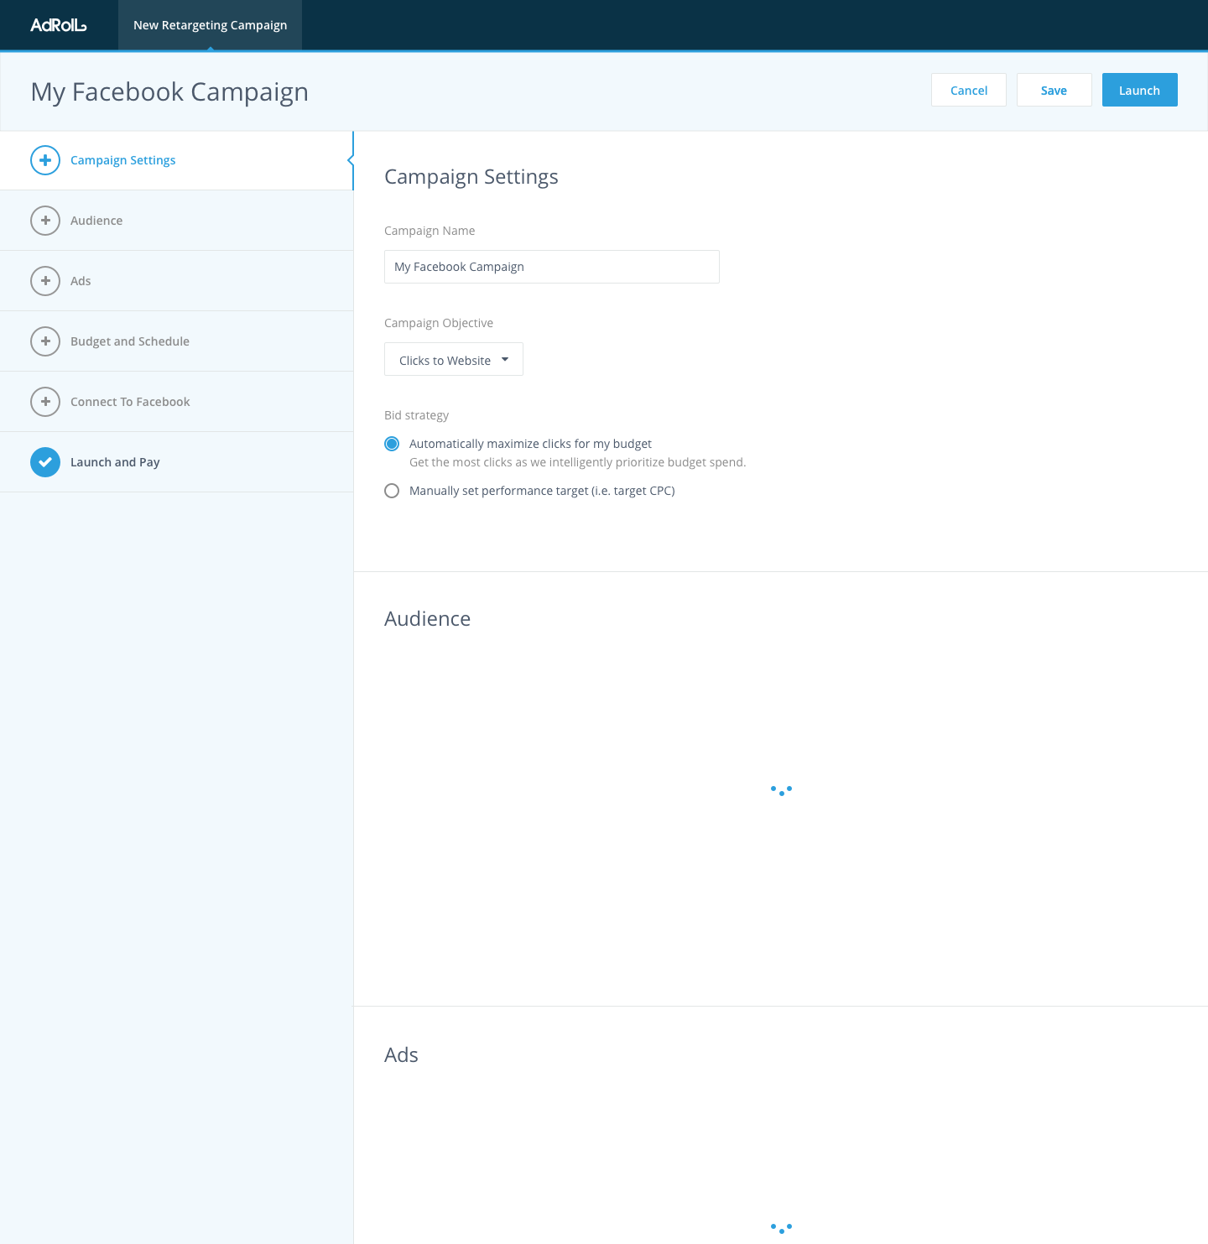Click the plus icon next to Ads

click(x=45, y=281)
